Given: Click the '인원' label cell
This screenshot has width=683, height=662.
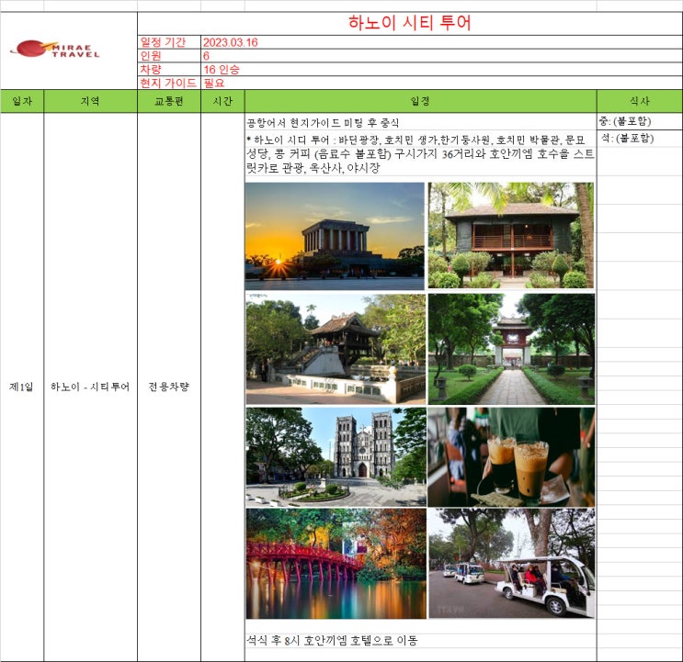Looking at the screenshot, I should coord(169,56).
